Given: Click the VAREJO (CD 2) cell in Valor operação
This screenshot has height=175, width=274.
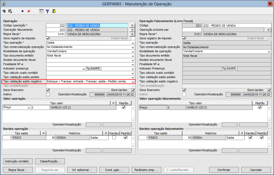Looking at the screenshot, I should (x=83, y=107).
